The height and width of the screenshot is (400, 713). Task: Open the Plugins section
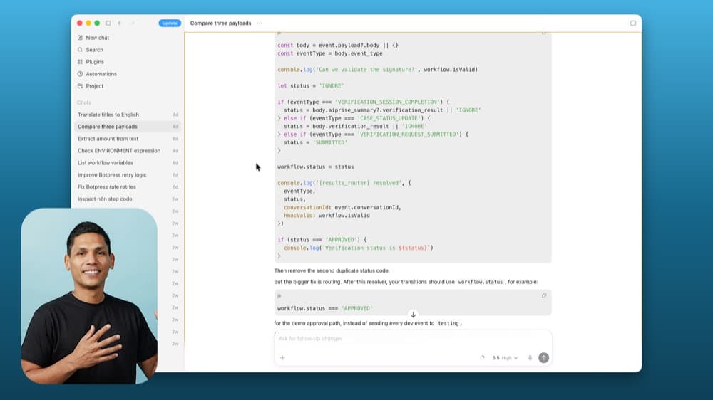pyautogui.click(x=95, y=62)
